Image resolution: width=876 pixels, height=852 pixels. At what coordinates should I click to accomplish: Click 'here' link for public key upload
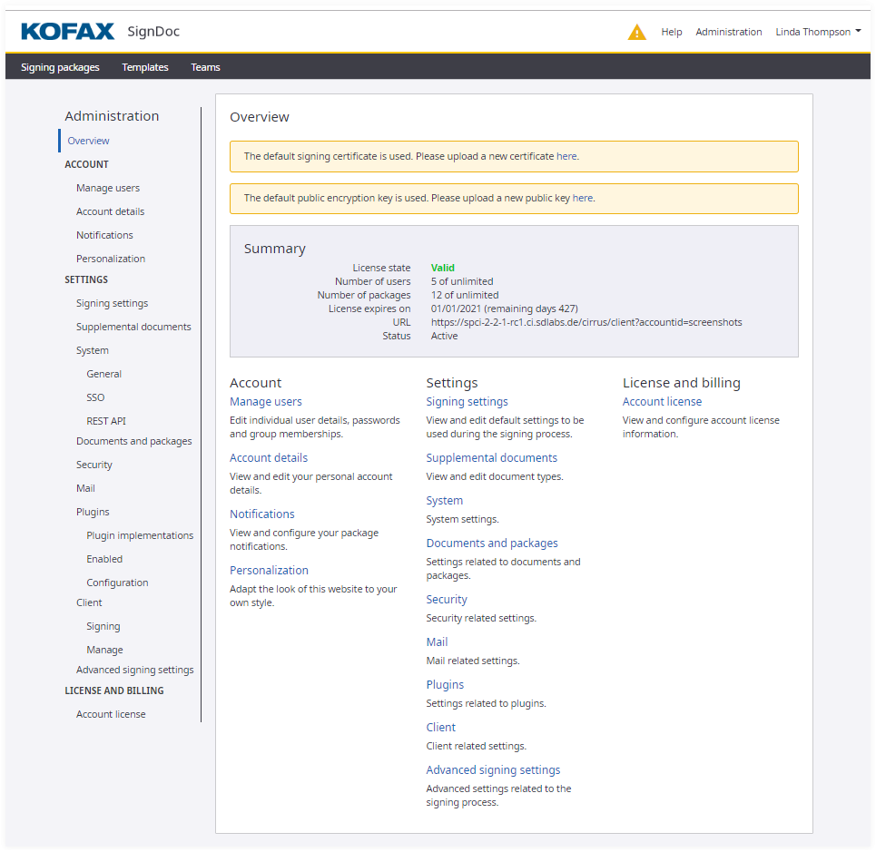[x=582, y=198]
